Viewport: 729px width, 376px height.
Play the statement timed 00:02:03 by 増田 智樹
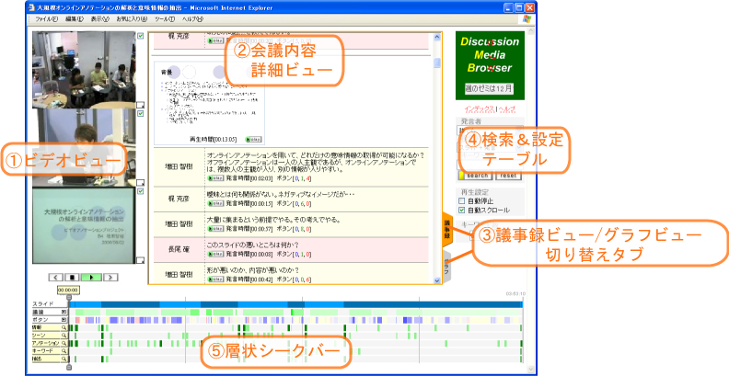215,178
